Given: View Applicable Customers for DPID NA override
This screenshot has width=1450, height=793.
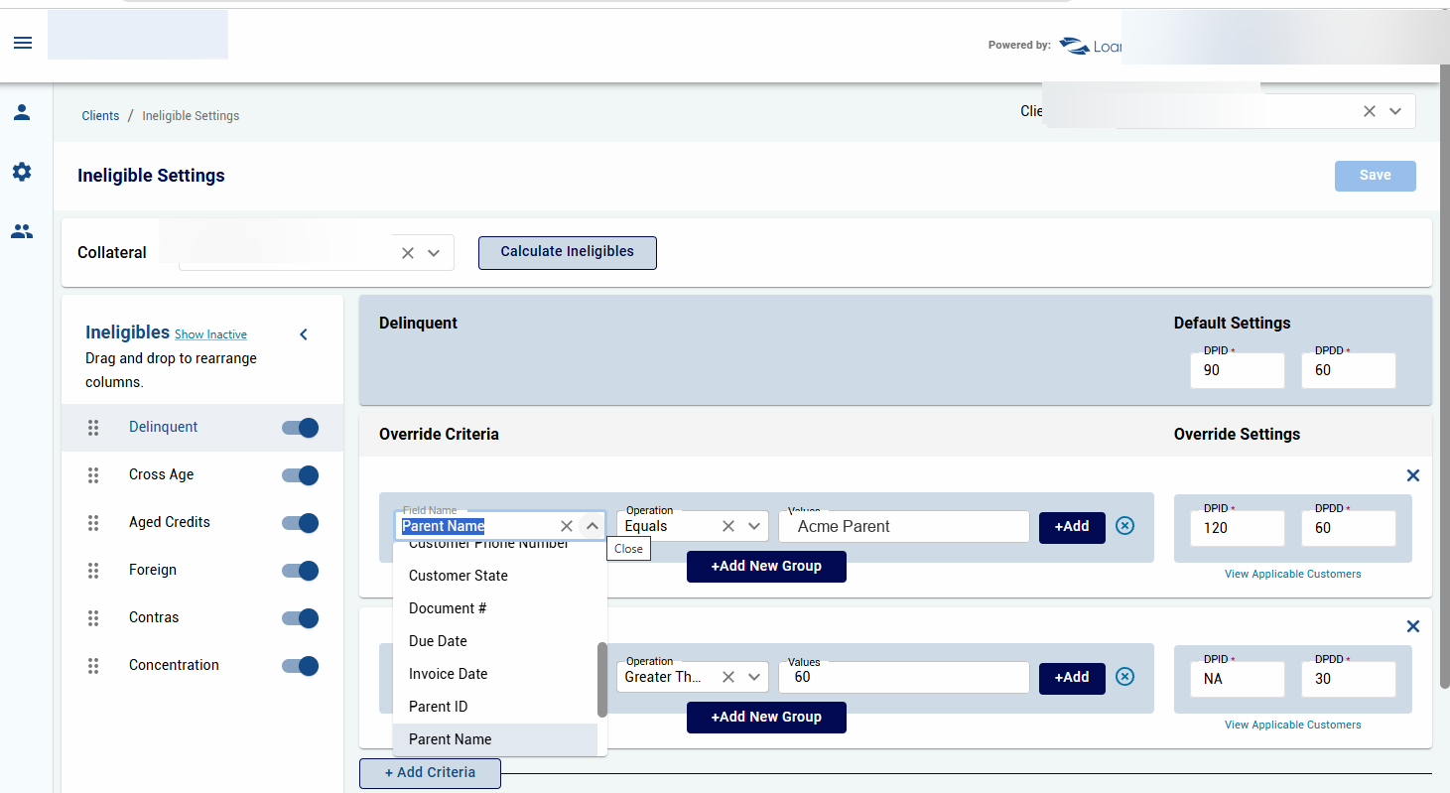Looking at the screenshot, I should tap(1292, 726).
